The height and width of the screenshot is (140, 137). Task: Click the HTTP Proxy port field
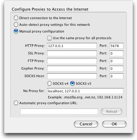(x=116, y=46)
